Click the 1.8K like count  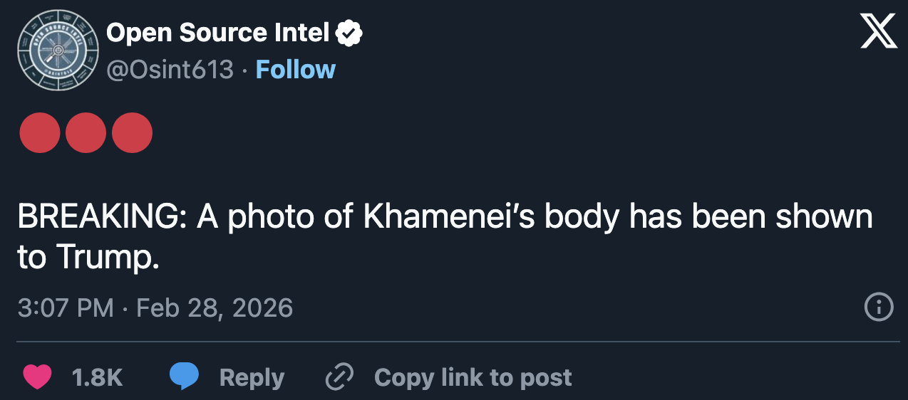coord(98,377)
